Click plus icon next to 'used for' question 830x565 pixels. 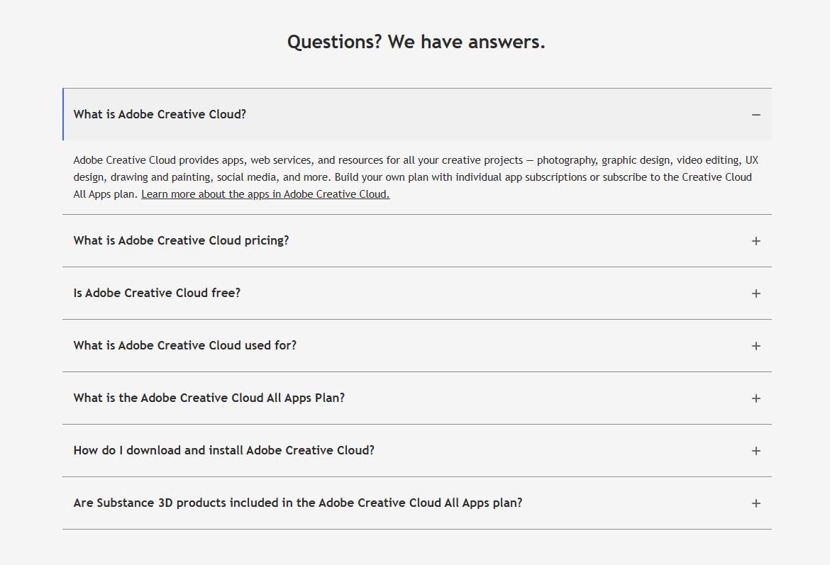click(756, 346)
